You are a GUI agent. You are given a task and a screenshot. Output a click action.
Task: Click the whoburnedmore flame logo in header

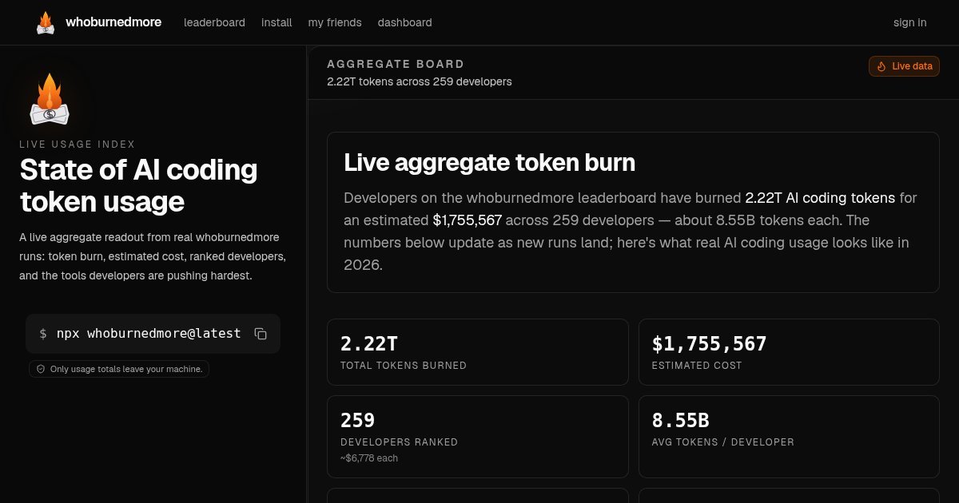(x=46, y=22)
